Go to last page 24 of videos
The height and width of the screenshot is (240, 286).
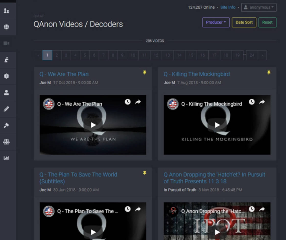[x=252, y=55]
